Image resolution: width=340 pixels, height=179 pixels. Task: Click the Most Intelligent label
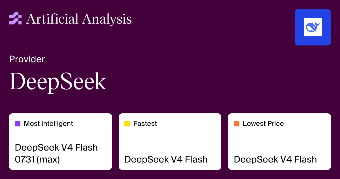click(x=48, y=124)
